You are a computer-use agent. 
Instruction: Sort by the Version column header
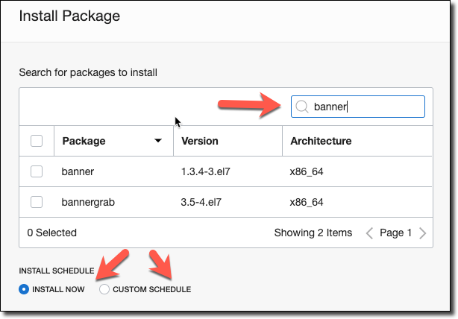(x=200, y=141)
